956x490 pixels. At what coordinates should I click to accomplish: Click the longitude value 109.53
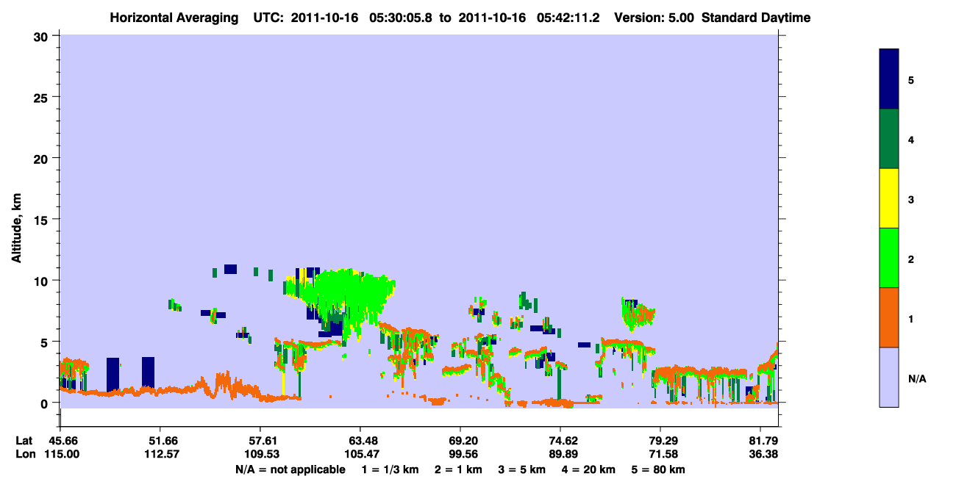[260, 454]
